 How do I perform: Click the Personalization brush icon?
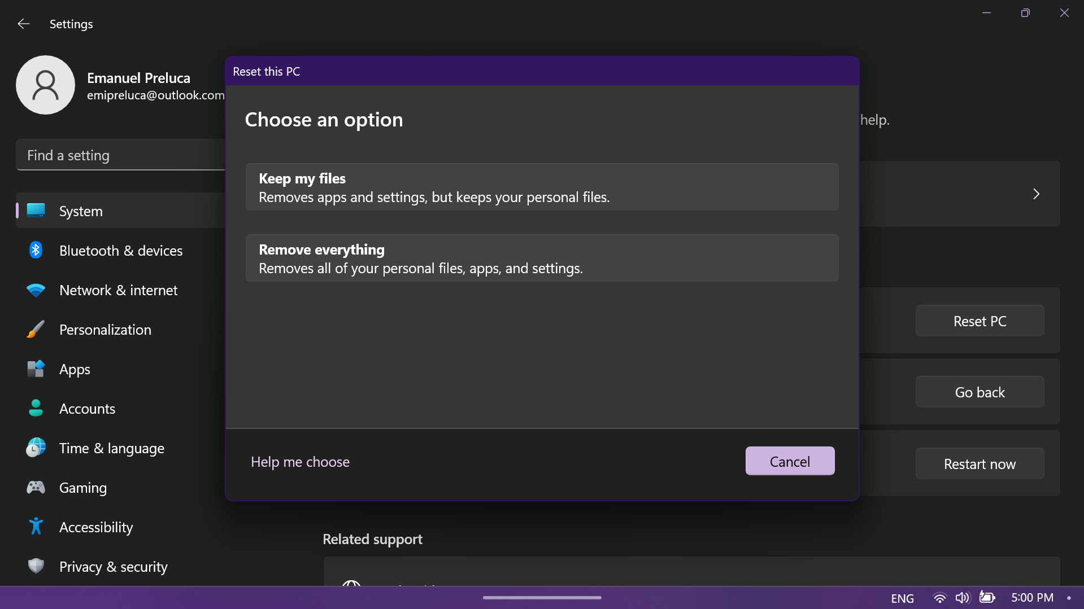36,329
